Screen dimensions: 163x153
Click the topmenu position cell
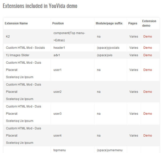click(x=60, y=150)
